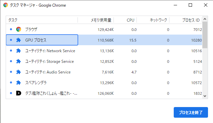
Task: Maximize the タスク マネージャ window
Action: coord(190,5)
